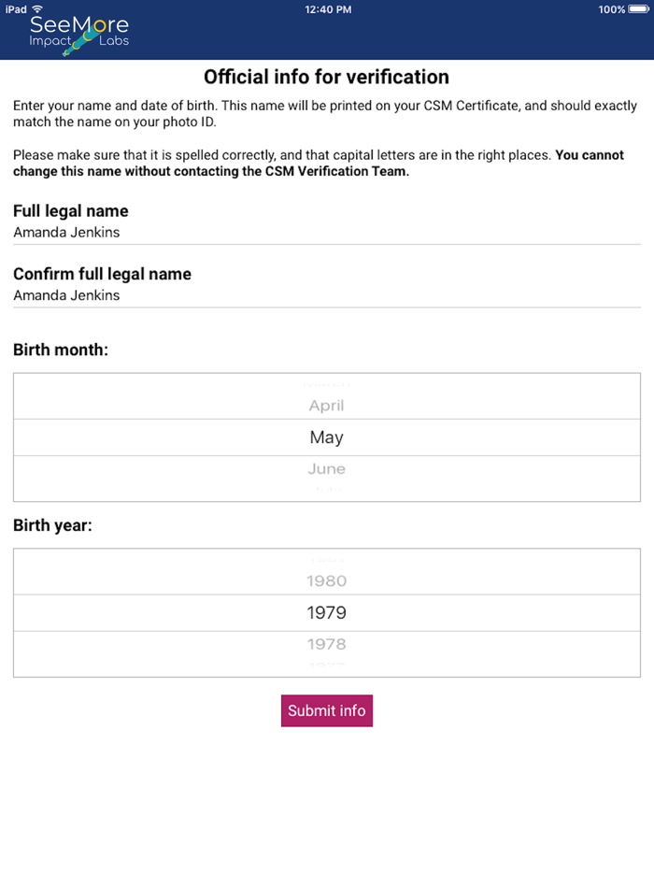Image resolution: width=654 pixels, height=873 pixels.
Task: Tap the SeeMore Impact Labs logo
Action: (78, 34)
